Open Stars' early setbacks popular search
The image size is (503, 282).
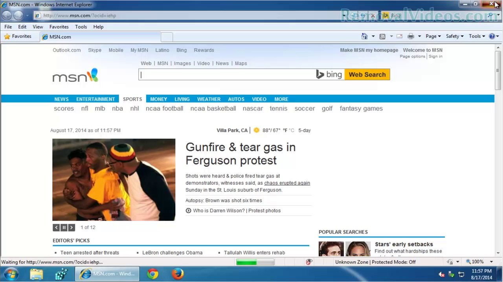click(x=404, y=244)
